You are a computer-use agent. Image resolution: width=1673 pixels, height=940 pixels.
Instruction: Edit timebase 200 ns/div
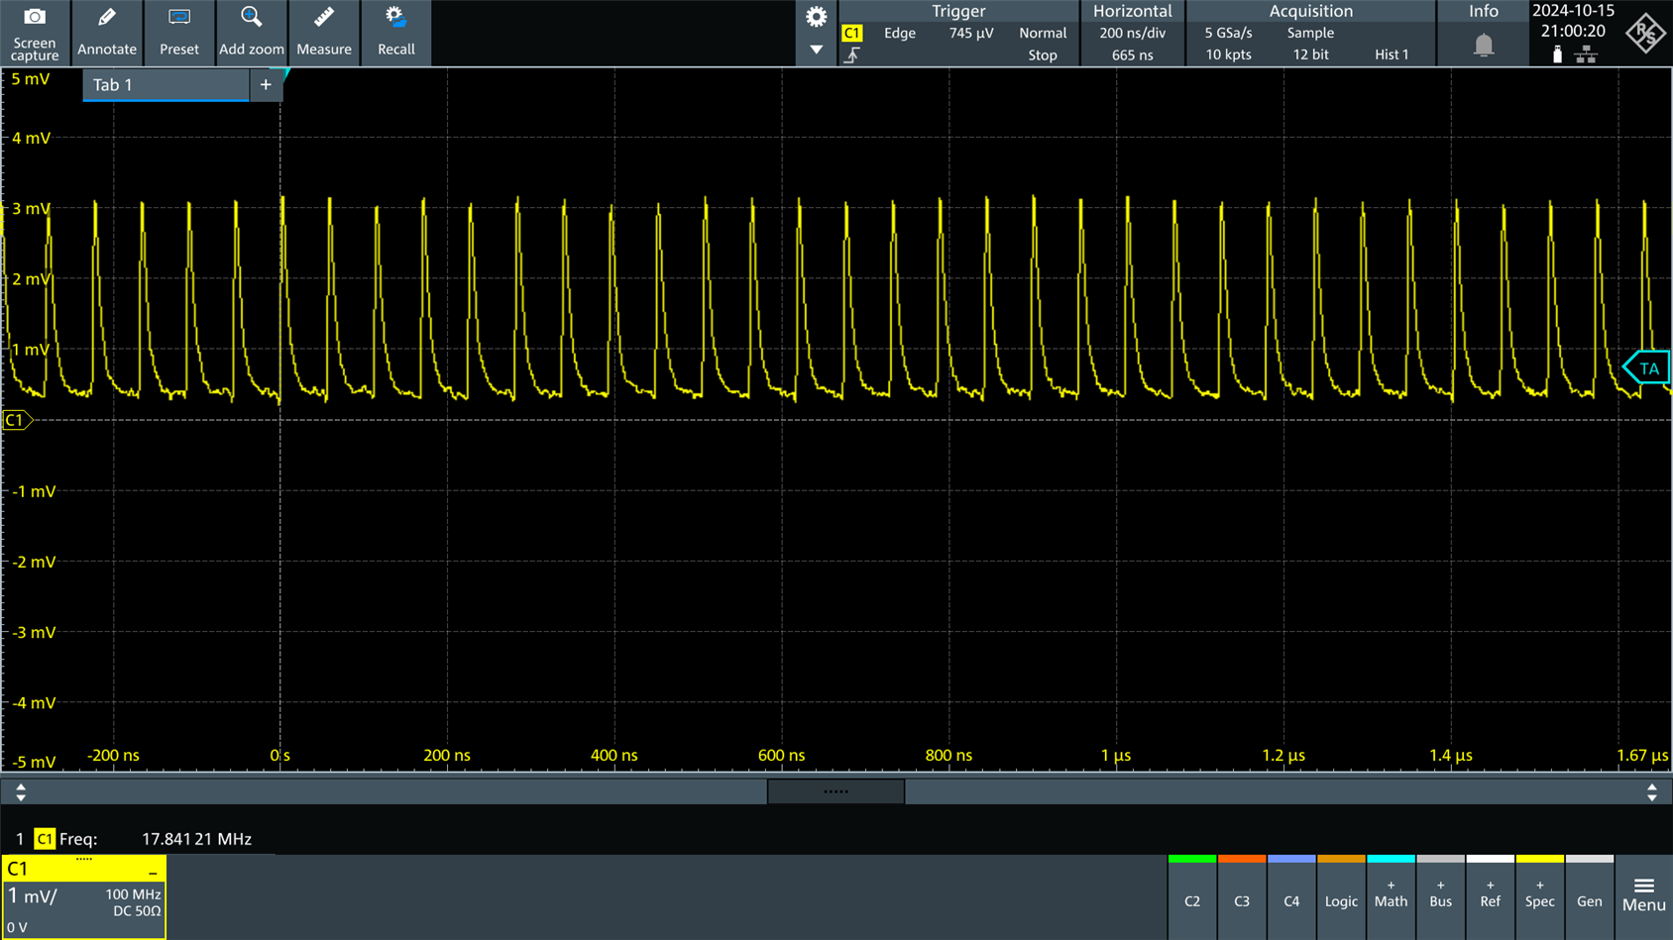(x=1132, y=33)
